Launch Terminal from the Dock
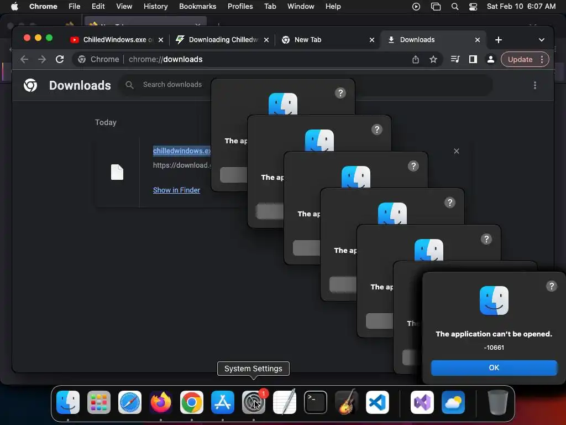Screen dimensions: 566x425 pos(316,402)
